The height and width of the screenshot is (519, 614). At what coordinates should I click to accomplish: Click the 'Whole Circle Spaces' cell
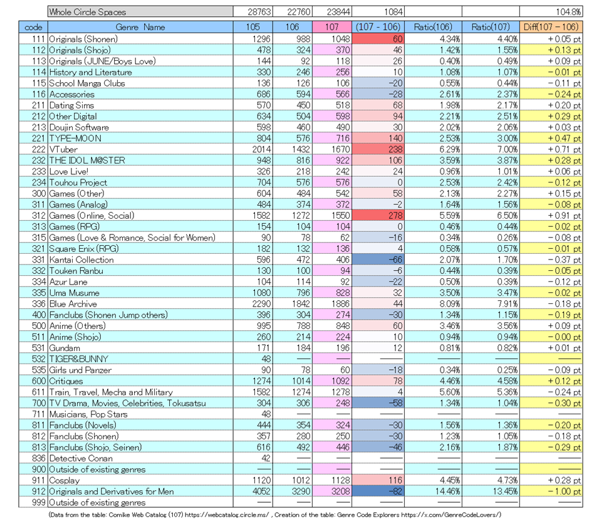[x=140, y=12]
